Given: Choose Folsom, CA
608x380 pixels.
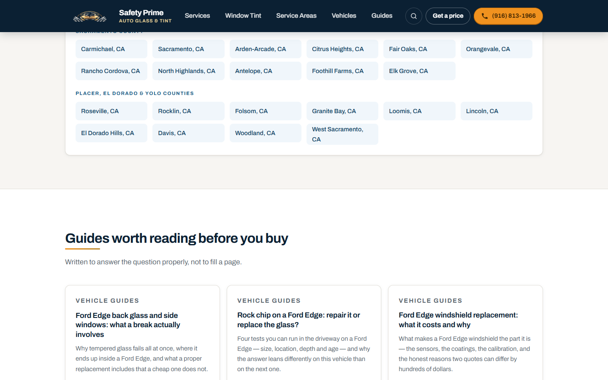Looking at the screenshot, I should (266, 111).
